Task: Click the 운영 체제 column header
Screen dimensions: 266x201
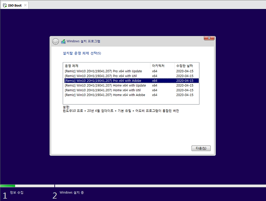Action: coord(106,66)
